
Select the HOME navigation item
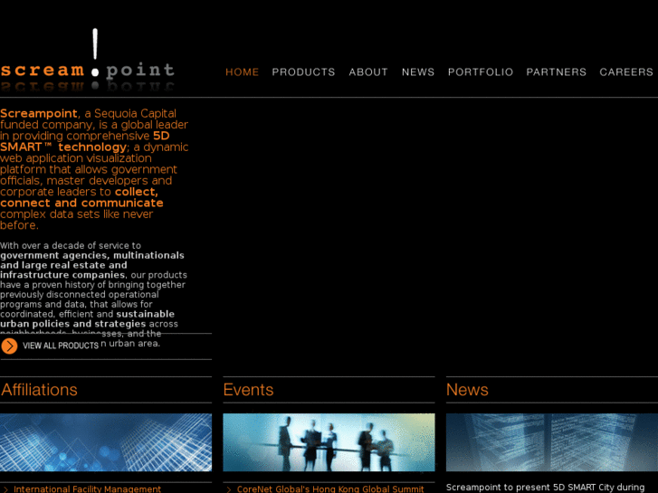click(243, 72)
